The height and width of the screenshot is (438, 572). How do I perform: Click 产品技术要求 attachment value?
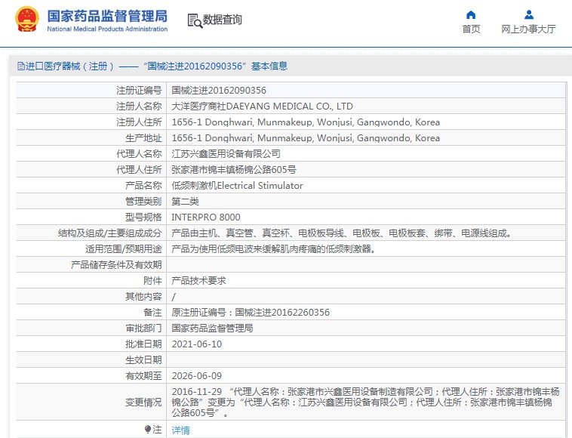(x=198, y=281)
